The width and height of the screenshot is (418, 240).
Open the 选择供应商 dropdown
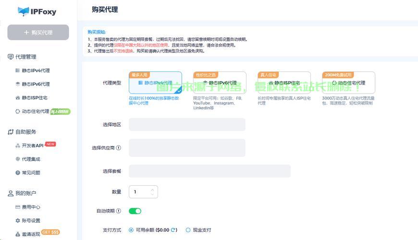(187, 148)
